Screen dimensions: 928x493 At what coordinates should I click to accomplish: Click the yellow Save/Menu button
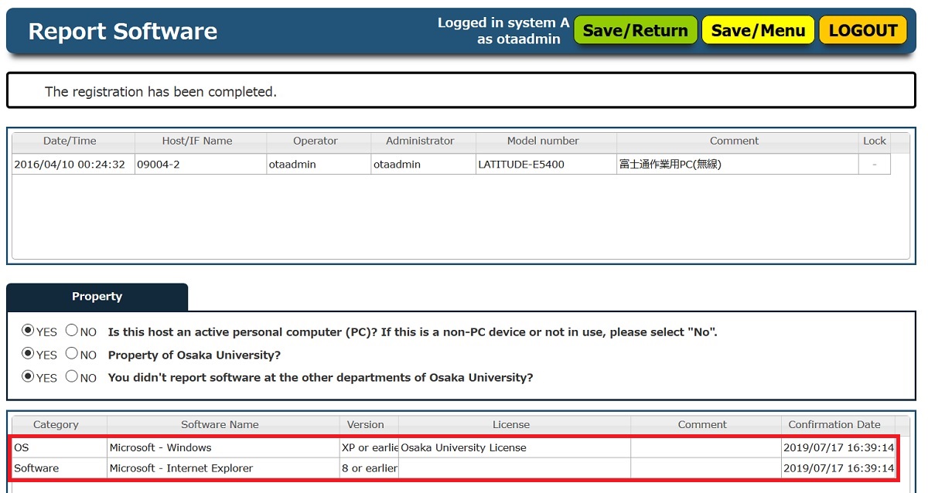[x=758, y=31]
